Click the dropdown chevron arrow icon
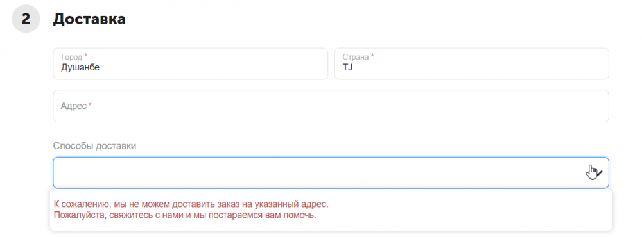642x237 pixels. coord(598,173)
